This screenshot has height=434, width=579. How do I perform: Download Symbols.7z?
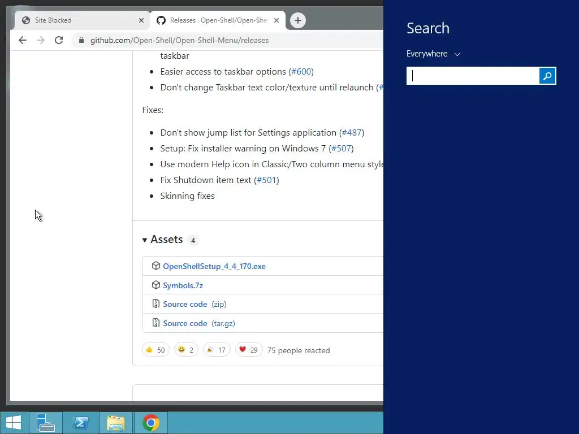[183, 285]
